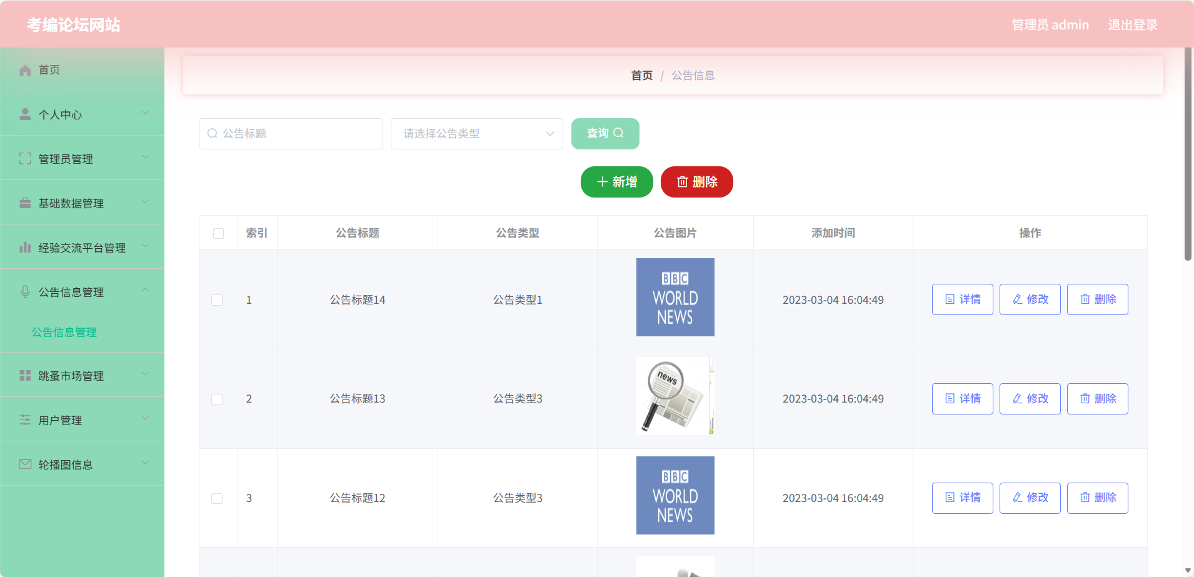The image size is (1194, 577).
Task: Click the page vertical scrollbar
Action: pos(1188,154)
